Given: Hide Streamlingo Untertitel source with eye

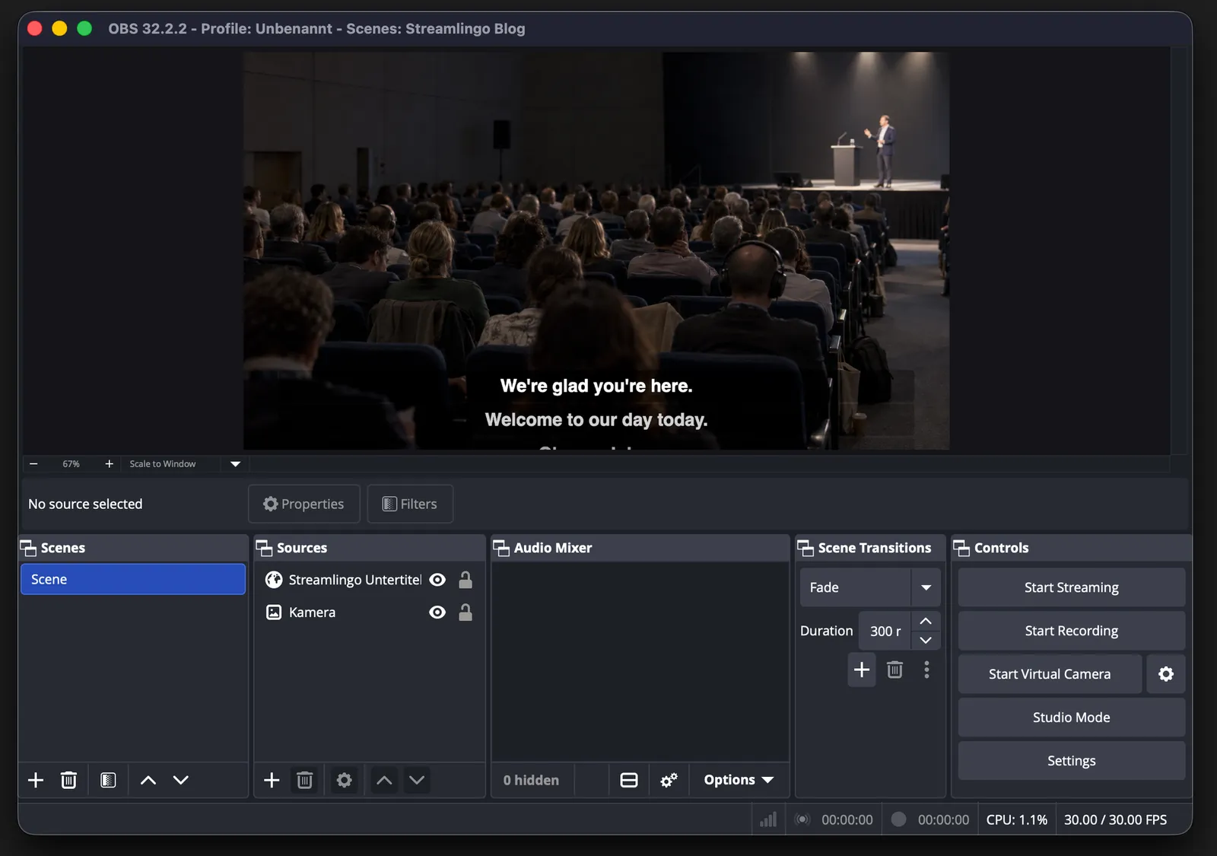Looking at the screenshot, I should (437, 580).
